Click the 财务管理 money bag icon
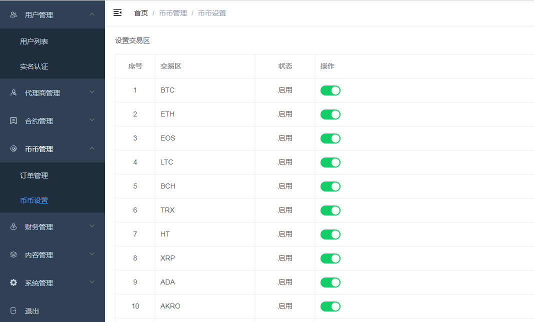Screen dimensions: 534x322 [13, 226]
